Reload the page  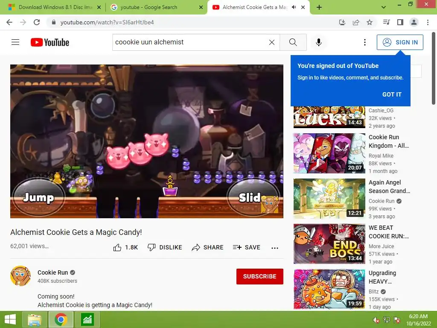point(37,22)
